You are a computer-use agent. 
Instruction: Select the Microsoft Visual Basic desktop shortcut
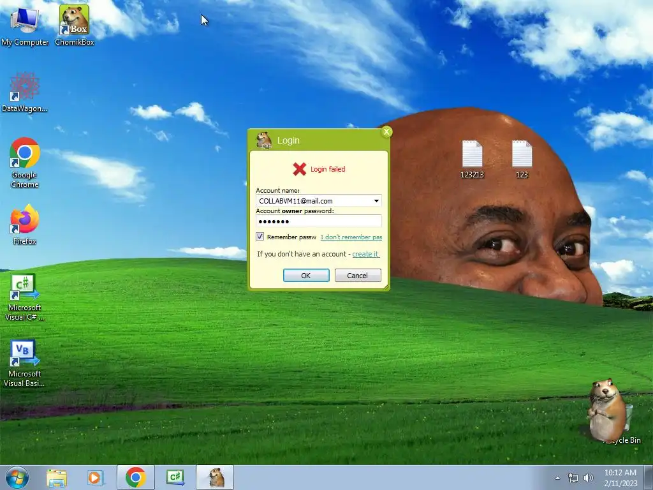pos(25,364)
